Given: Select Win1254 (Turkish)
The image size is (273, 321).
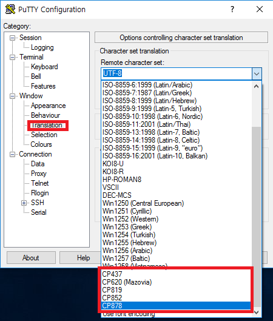Looking at the screenshot, I should tap(177, 235).
